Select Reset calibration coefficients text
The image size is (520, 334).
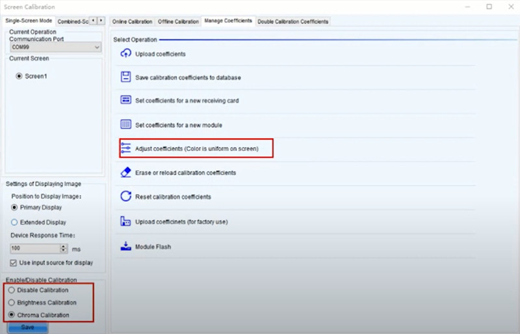pyautogui.click(x=173, y=197)
